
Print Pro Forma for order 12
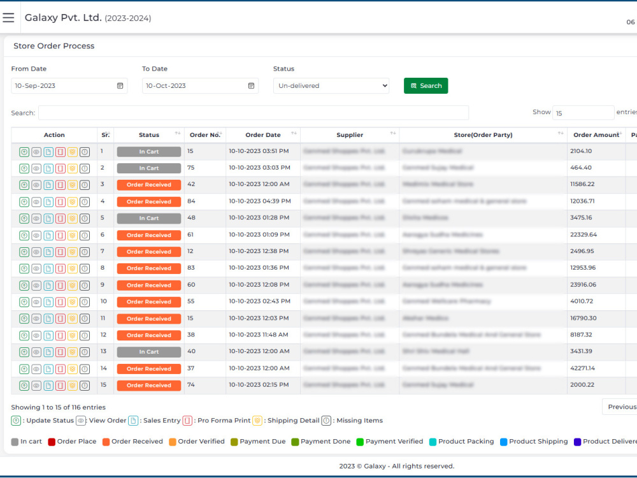[61, 252]
